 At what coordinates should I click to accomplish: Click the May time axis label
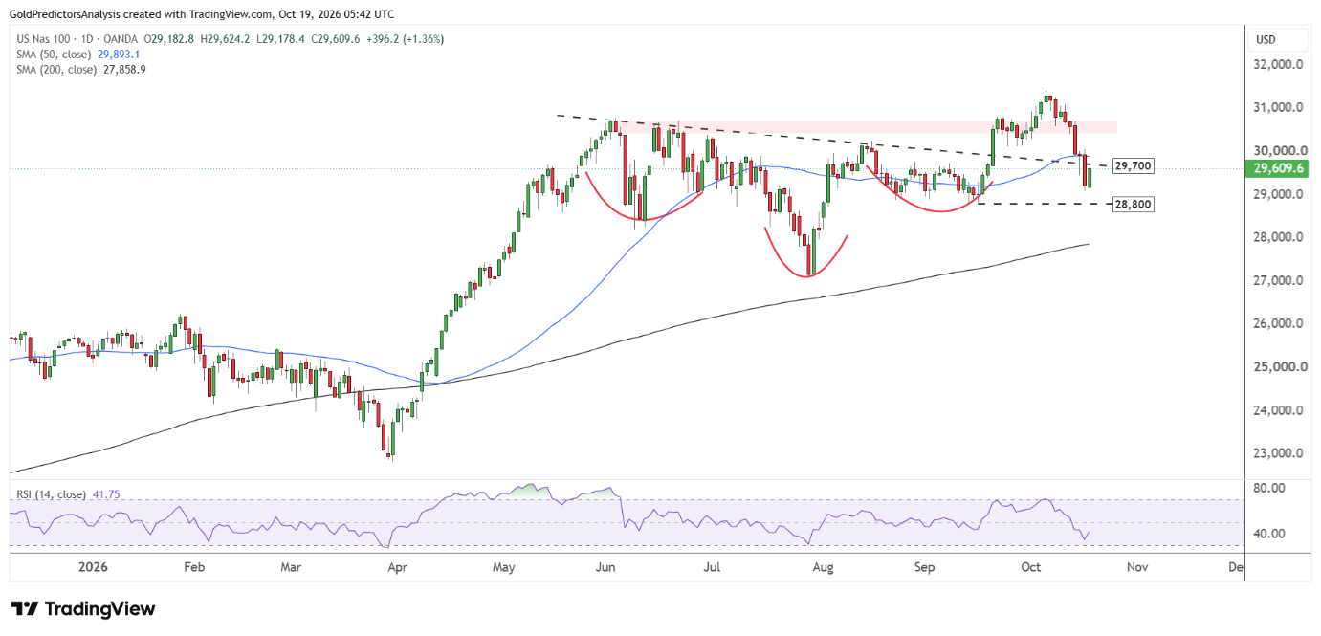[x=503, y=567]
